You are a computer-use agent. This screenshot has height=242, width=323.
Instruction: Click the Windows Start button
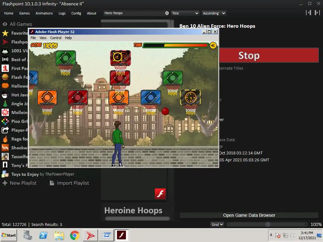click(x=9, y=235)
